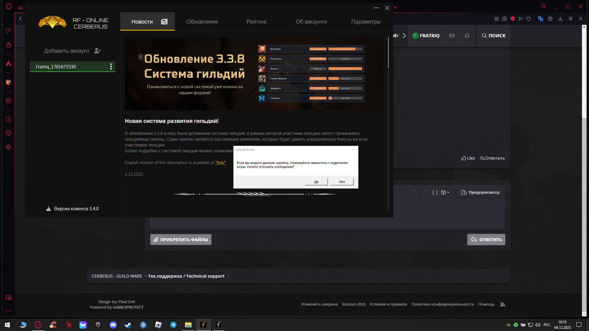This screenshot has height=331, width=589.
Task: Open GX Control speedometer in sidebar
Action: click(x=9, y=31)
